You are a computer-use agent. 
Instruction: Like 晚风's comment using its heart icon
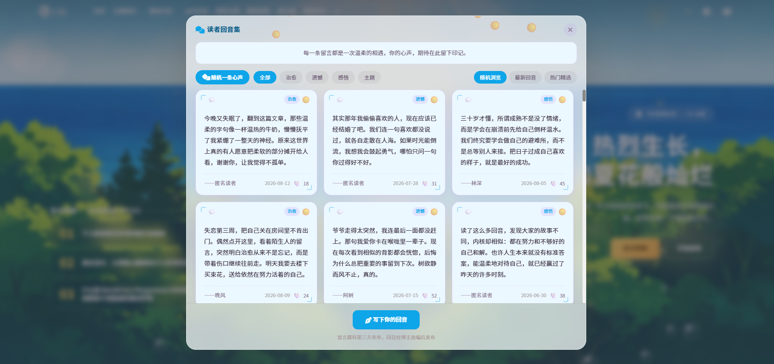pyautogui.click(x=297, y=296)
